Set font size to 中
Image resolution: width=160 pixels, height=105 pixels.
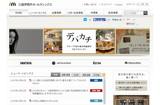tap(142, 4)
